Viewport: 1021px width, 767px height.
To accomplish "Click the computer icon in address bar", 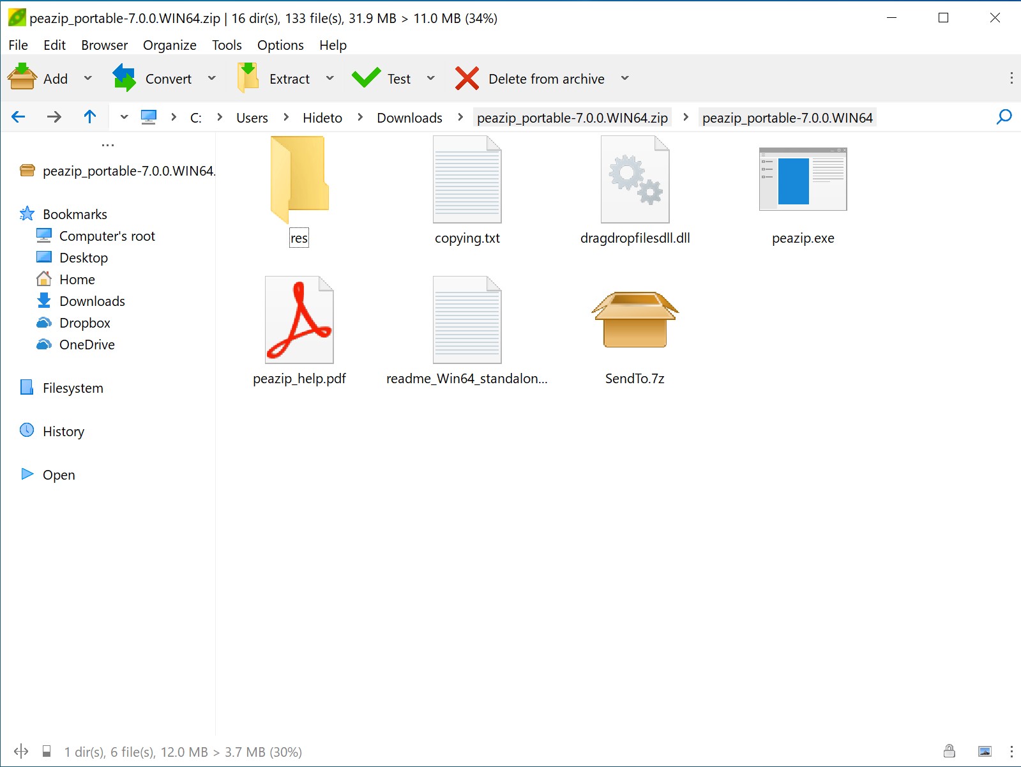I will (x=149, y=118).
